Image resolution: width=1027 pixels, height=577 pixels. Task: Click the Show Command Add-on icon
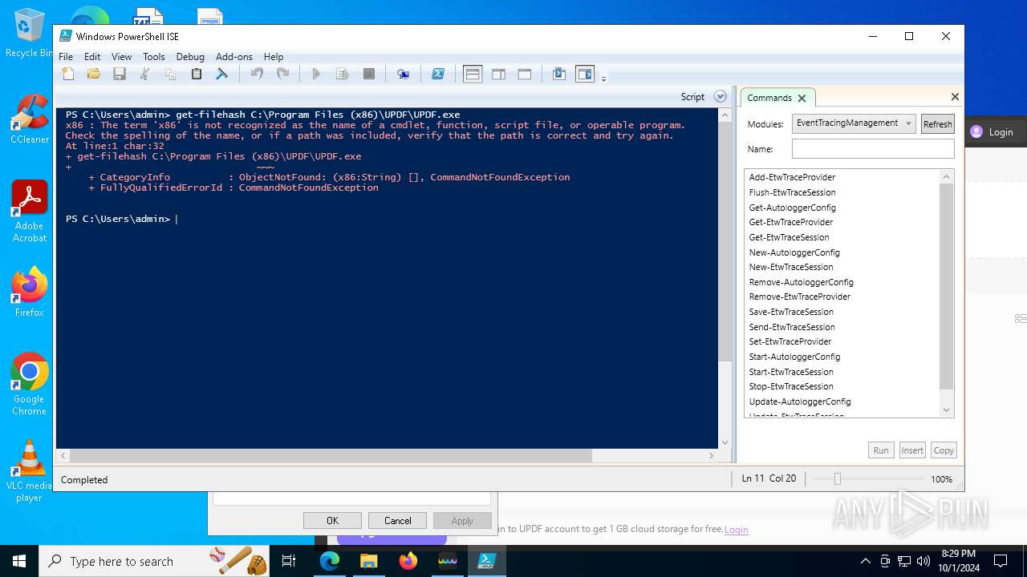point(585,74)
